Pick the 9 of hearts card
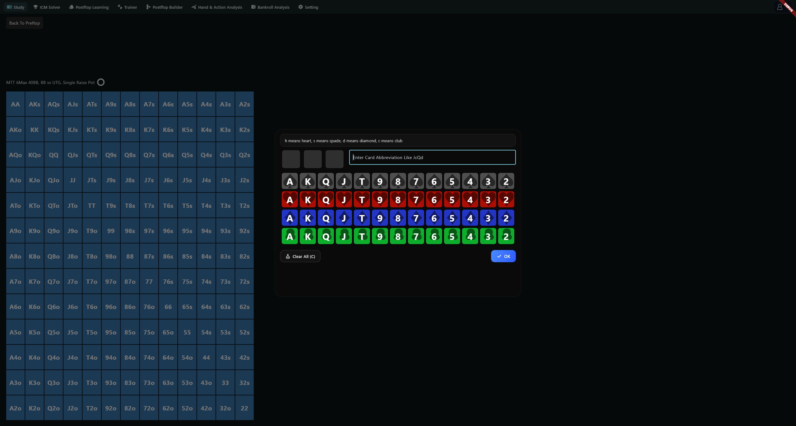 click(x=380, y=199)
